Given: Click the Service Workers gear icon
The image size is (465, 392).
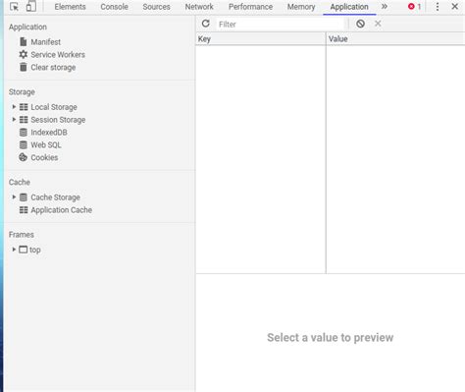Looking at the screenshot, I should 23,54.
